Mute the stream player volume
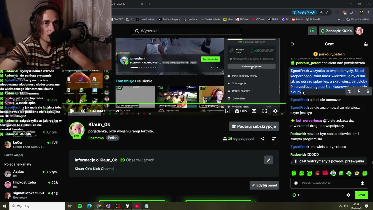Image resolution: width=373 pixels, height=210 pixels. point(83,111)
